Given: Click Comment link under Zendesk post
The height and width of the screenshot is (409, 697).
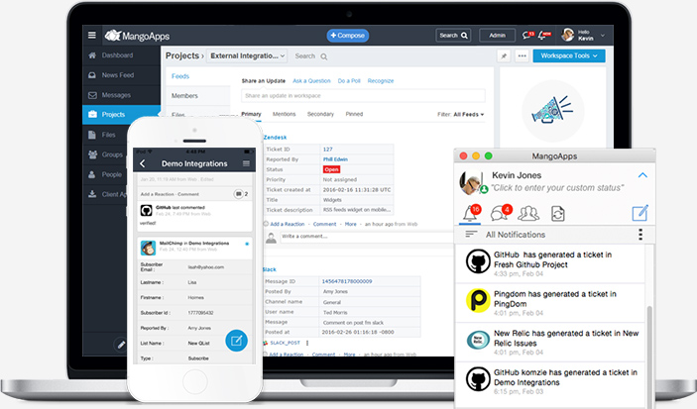Looking at the screenshot, I should click(324, 224).
